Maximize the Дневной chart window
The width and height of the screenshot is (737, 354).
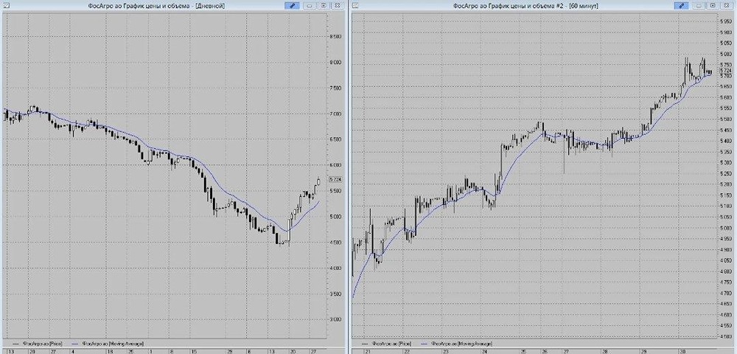click(324, 6)
